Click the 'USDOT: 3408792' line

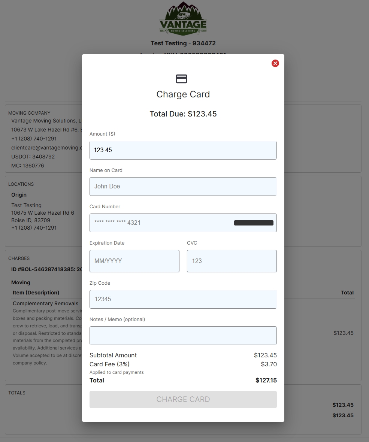tap(33, 157)
